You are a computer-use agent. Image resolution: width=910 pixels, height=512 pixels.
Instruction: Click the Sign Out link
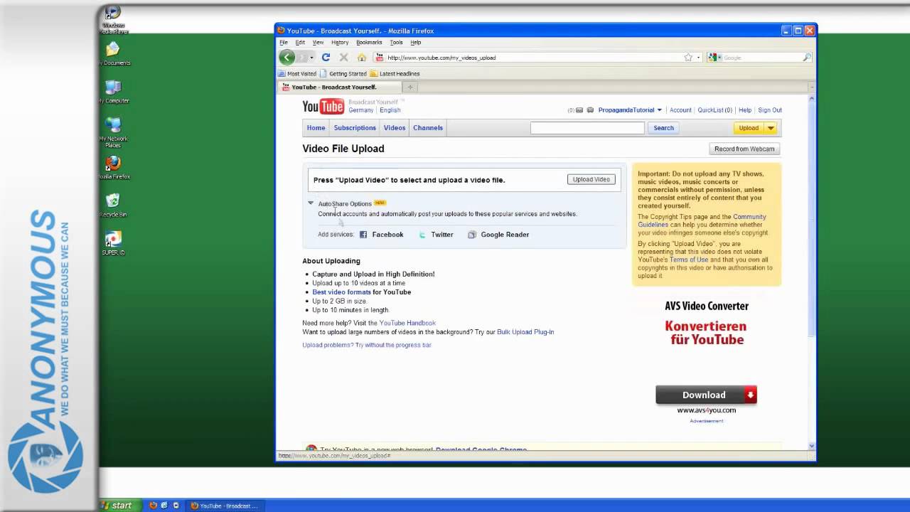tap(770, 110)
